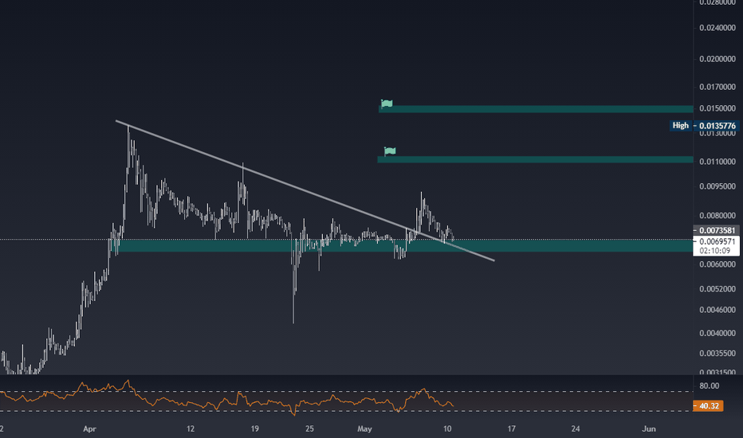
Task: Click the 19 date label on time axis
Action: point(254,429)
